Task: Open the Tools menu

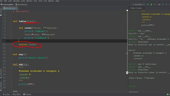Action: click(40, 1)
